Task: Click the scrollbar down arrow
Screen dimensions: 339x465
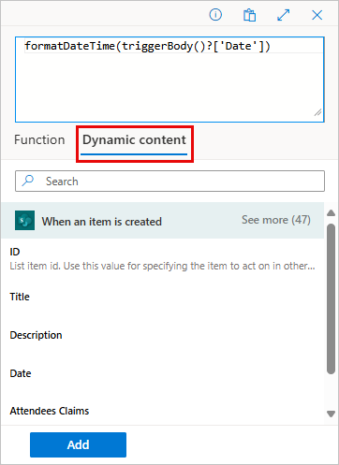Action: coord(331,414)
